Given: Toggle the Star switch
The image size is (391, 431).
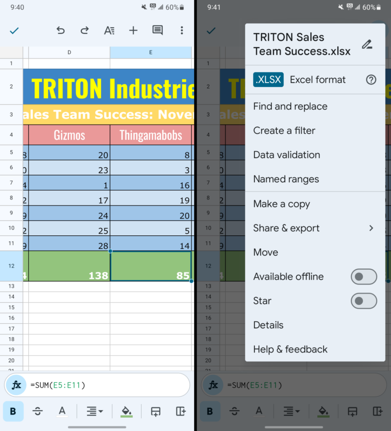Looking at the screenshot, I should click(364, 301).
